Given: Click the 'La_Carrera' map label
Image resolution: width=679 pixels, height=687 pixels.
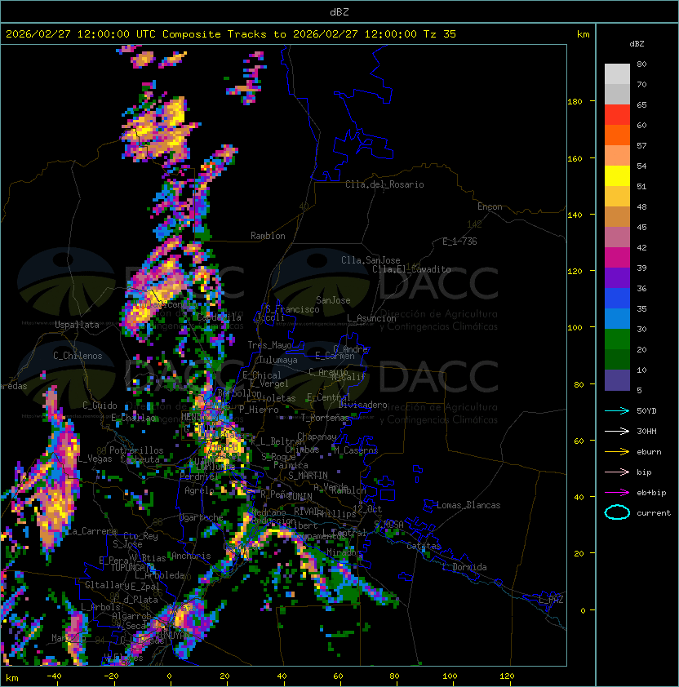Looking at the screenshot, I should point(91,531).
